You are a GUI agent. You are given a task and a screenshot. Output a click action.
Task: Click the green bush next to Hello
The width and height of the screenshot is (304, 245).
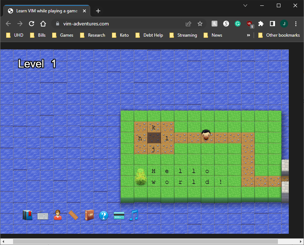[141, 177]
